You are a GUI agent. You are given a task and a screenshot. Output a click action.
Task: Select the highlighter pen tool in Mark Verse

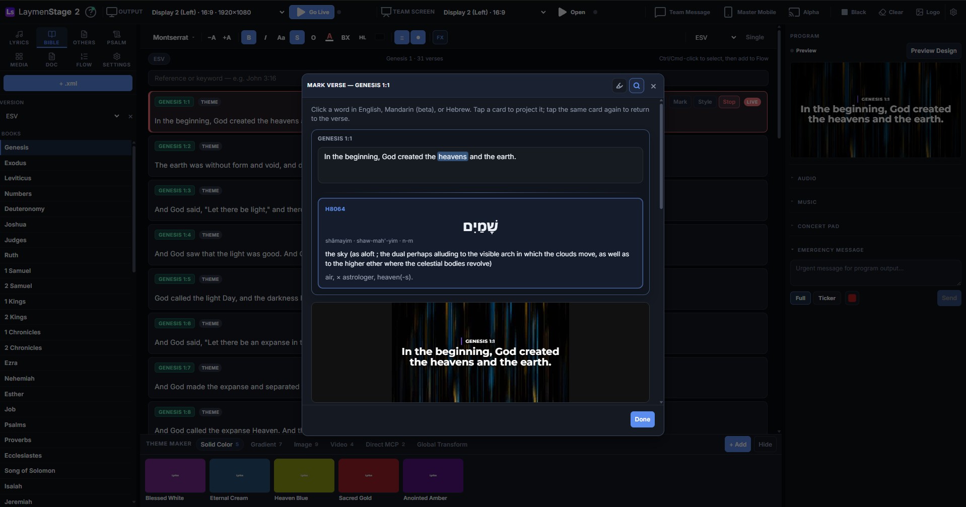[x=619, y=86]
